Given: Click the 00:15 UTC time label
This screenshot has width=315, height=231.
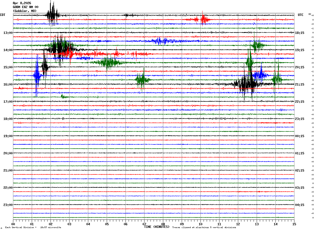Looking at the screenshot, I should [x=300, y=136].
